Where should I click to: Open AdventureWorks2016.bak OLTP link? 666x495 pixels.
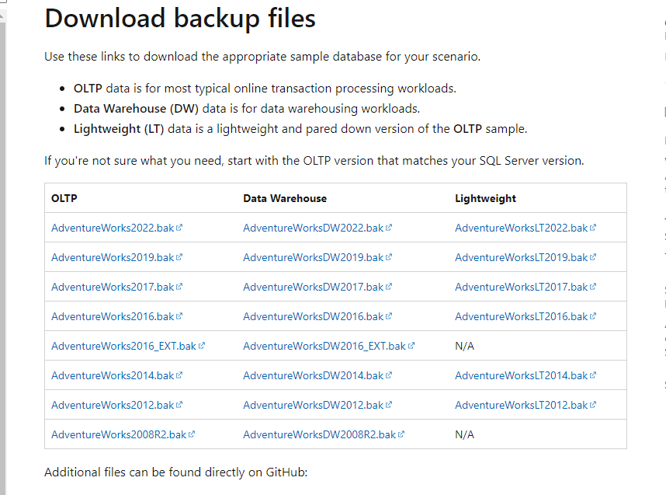113,316
